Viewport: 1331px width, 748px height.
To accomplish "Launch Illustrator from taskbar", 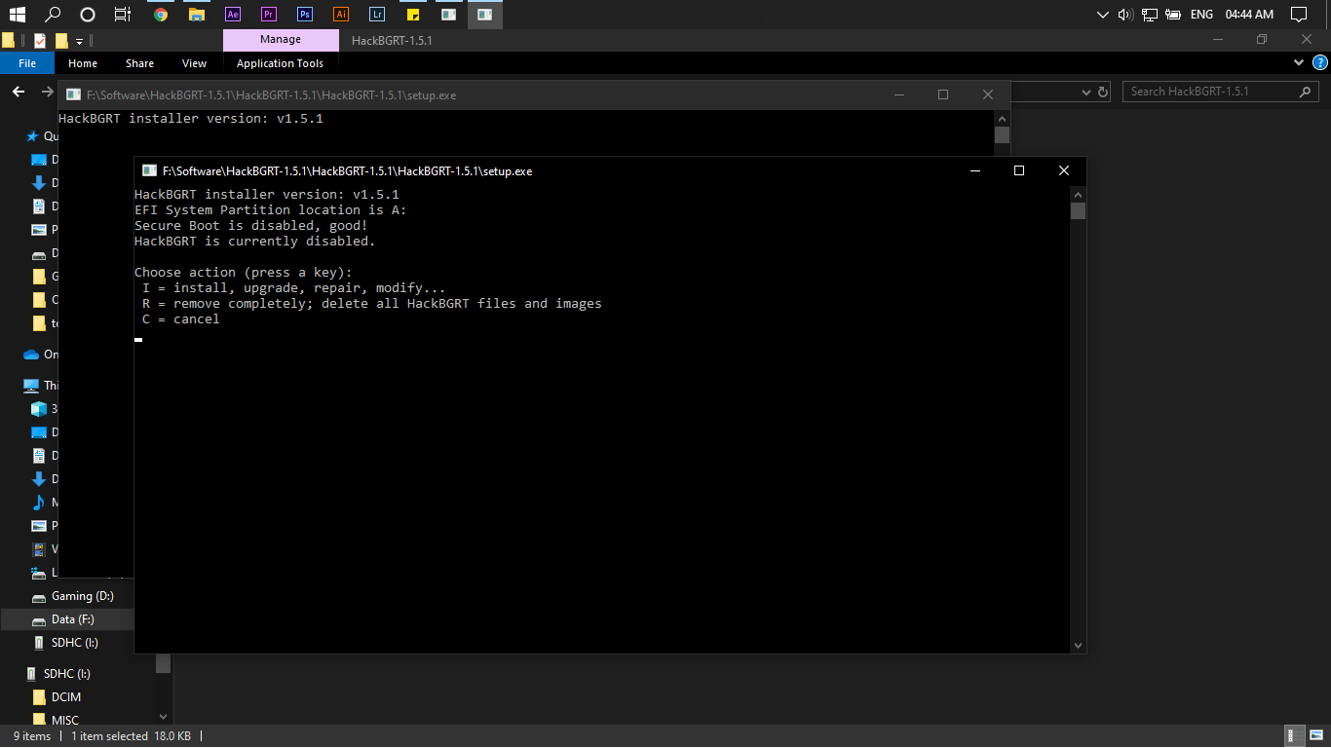I will (x=340, y=15).
